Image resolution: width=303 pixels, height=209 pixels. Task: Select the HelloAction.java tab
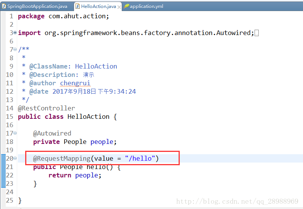(x=98, y=6)
